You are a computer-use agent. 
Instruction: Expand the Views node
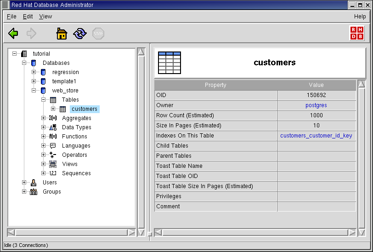[x=43, y=164]
